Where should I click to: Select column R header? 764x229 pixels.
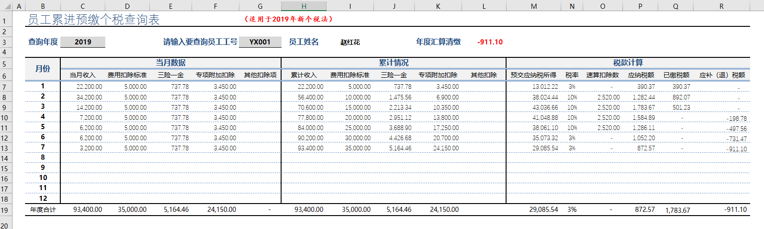[x=721, y=6]
